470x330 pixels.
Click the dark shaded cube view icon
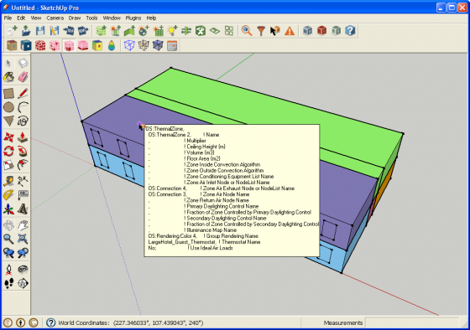click(x=158, y=45)
